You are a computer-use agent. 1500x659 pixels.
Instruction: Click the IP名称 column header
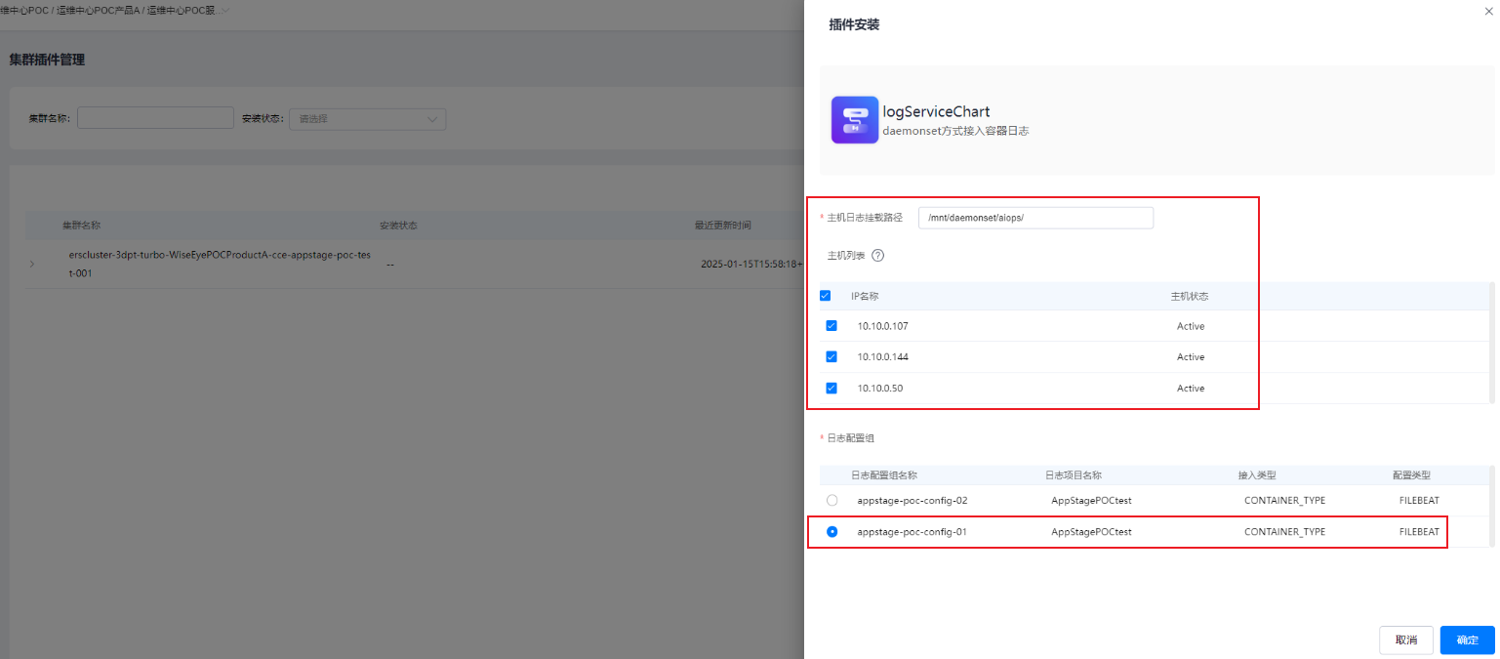tap(865, 296)
